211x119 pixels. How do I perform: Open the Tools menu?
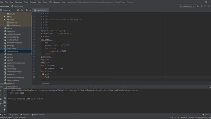(45, 2)
